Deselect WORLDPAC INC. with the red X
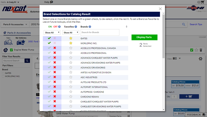 point(55,43)
